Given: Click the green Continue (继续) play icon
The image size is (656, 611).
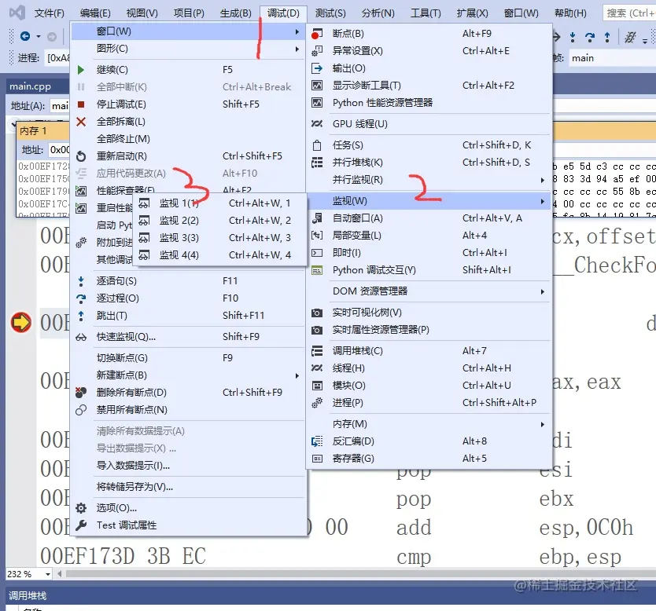Looking at the screenshot, I should [x=81, y=70].
